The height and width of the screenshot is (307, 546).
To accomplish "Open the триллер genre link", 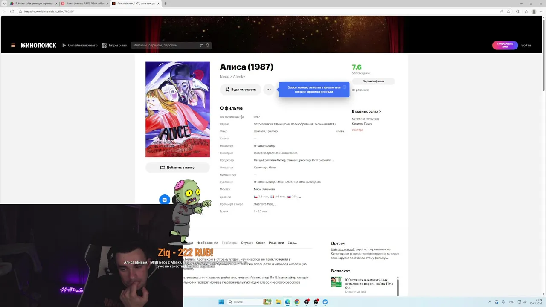I will [272, 131].
